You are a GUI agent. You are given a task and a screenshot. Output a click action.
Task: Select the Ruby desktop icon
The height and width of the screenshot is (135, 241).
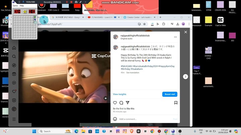77,7
